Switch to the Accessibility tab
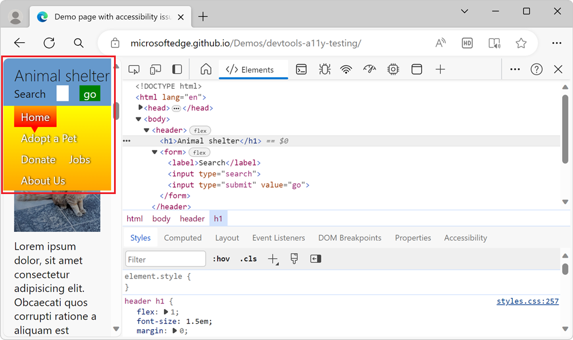This screenshot has width=573, height=340. click(x=465, y=238)
